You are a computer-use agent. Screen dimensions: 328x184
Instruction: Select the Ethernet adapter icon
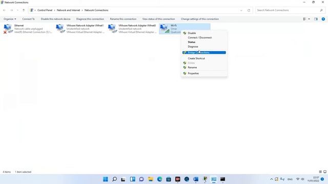point(8,29)
